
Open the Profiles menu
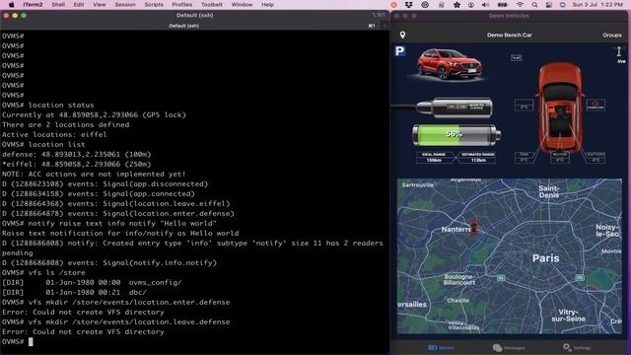coord(181,4)
